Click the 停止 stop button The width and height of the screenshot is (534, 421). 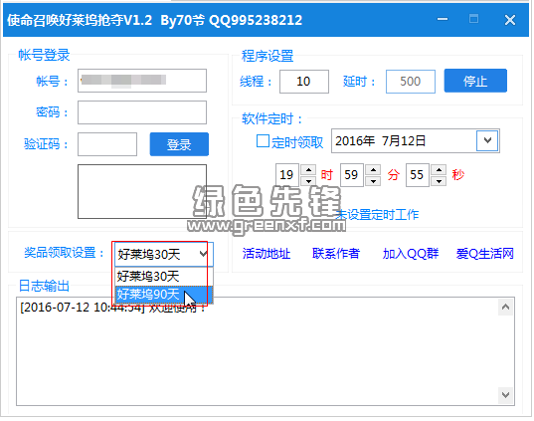(x=475, y=81)
